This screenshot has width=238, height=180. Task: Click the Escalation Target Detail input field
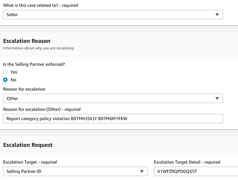tap(196, 171)
